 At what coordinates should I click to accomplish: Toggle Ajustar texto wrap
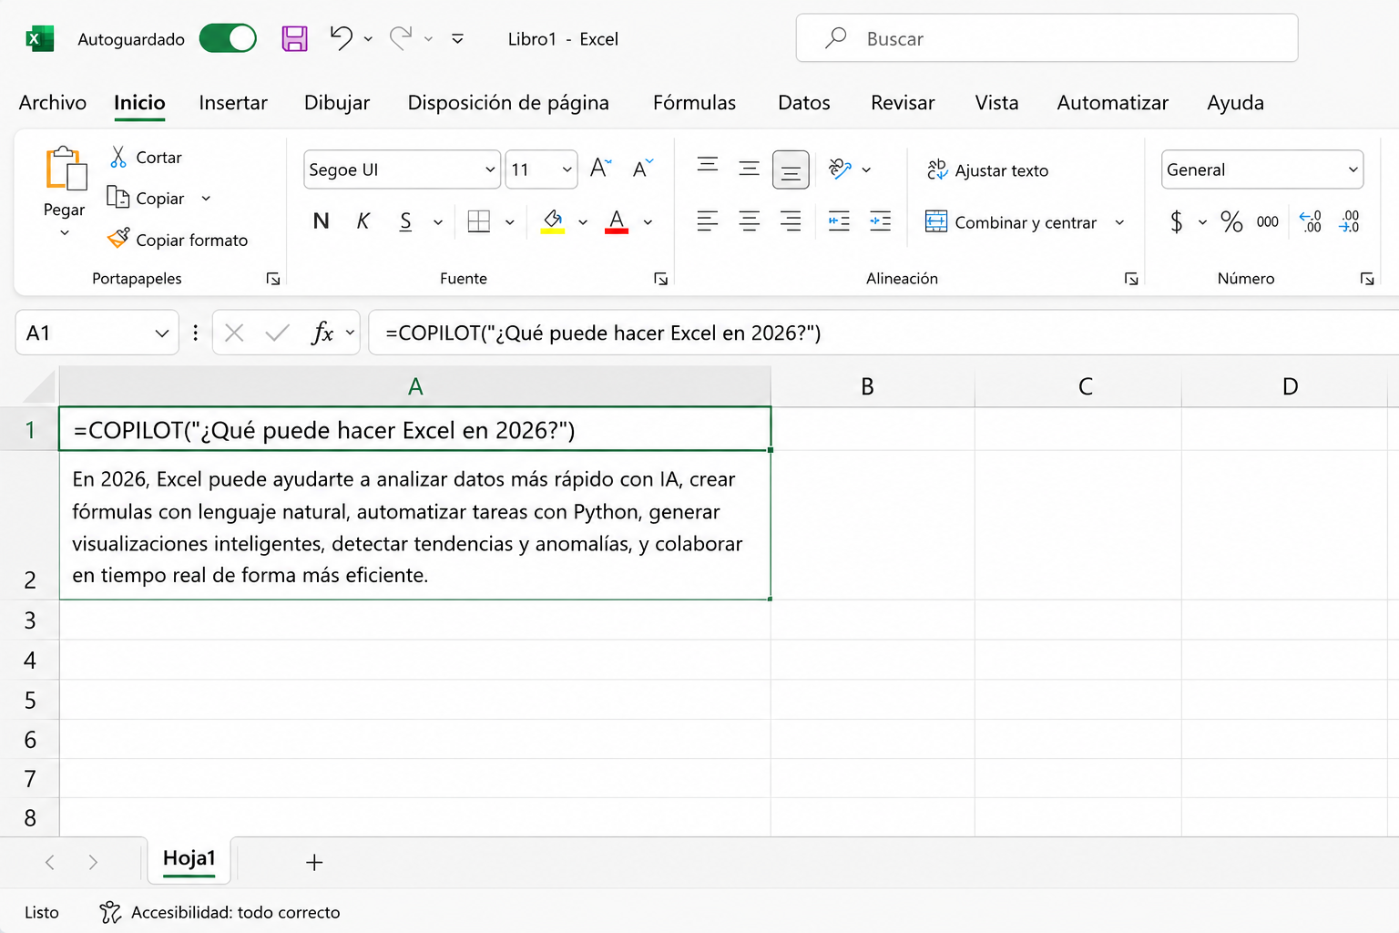click(x=987, y=169)
